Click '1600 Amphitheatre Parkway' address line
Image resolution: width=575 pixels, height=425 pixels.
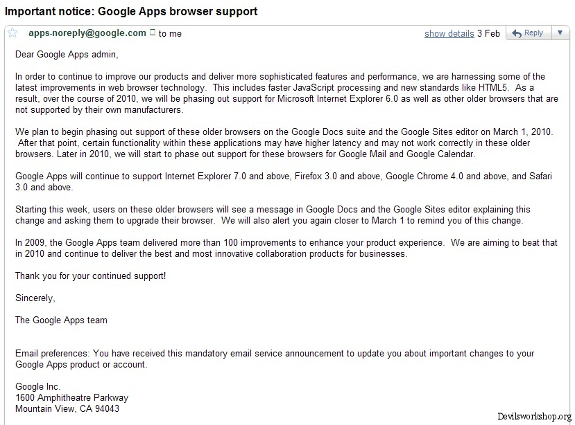click(x=72, y=397)
